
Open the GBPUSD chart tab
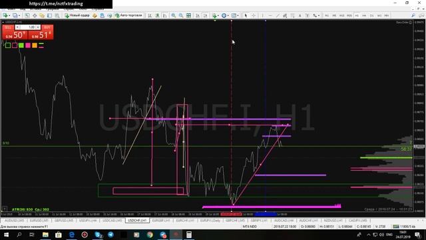64,221
